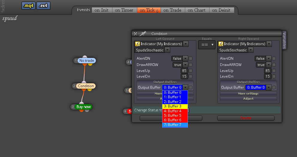Open the vertical Variables side tab

284,40
